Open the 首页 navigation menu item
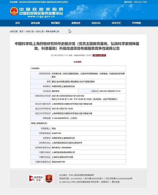This screenshot has width=158, height=195. click(x=18, y=23)
